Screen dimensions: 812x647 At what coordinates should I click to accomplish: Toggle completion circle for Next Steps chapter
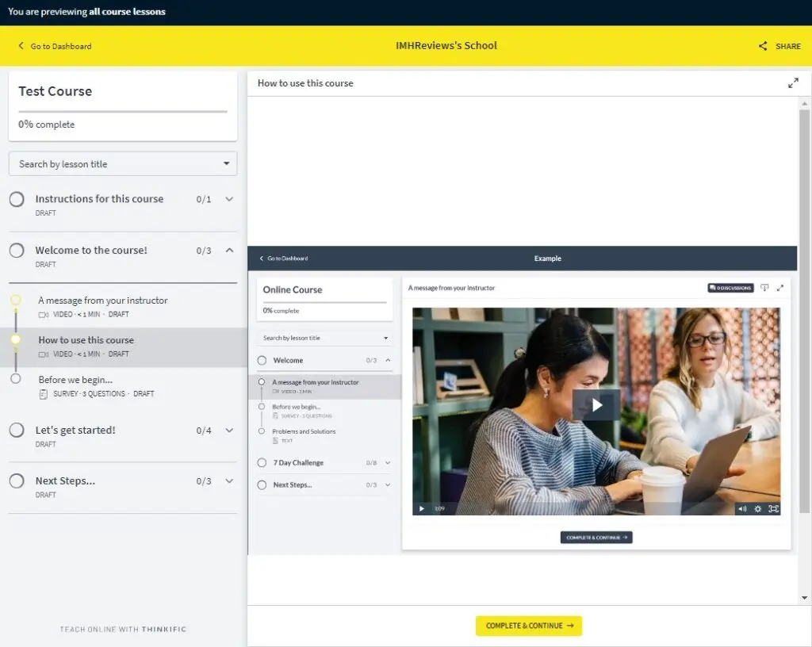[x=17, y=481]
